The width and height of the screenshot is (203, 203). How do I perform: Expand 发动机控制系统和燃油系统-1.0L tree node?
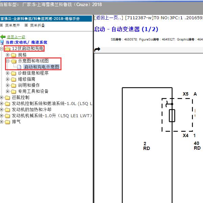click(x=2, y=104)
